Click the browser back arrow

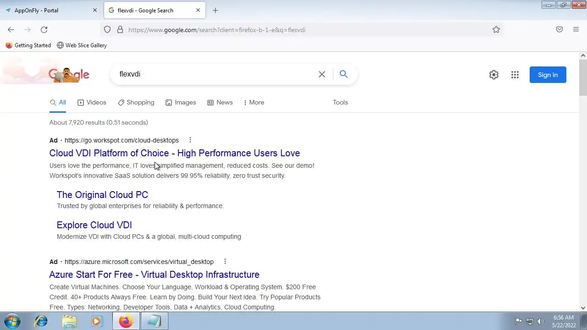click(11, 30)
